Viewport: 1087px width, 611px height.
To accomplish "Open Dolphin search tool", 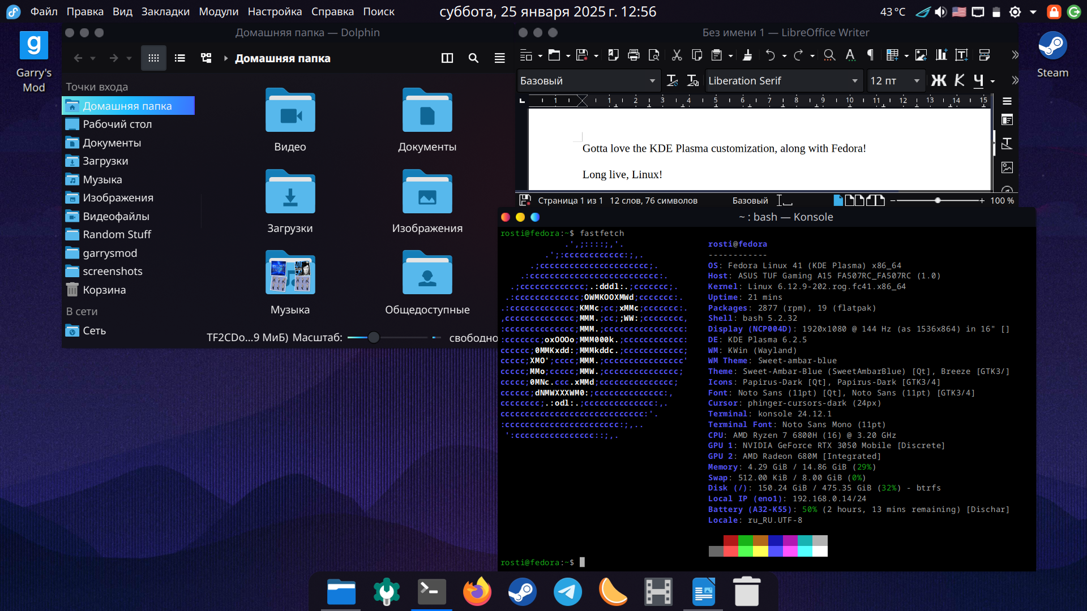I will click(x=473, y=58).
